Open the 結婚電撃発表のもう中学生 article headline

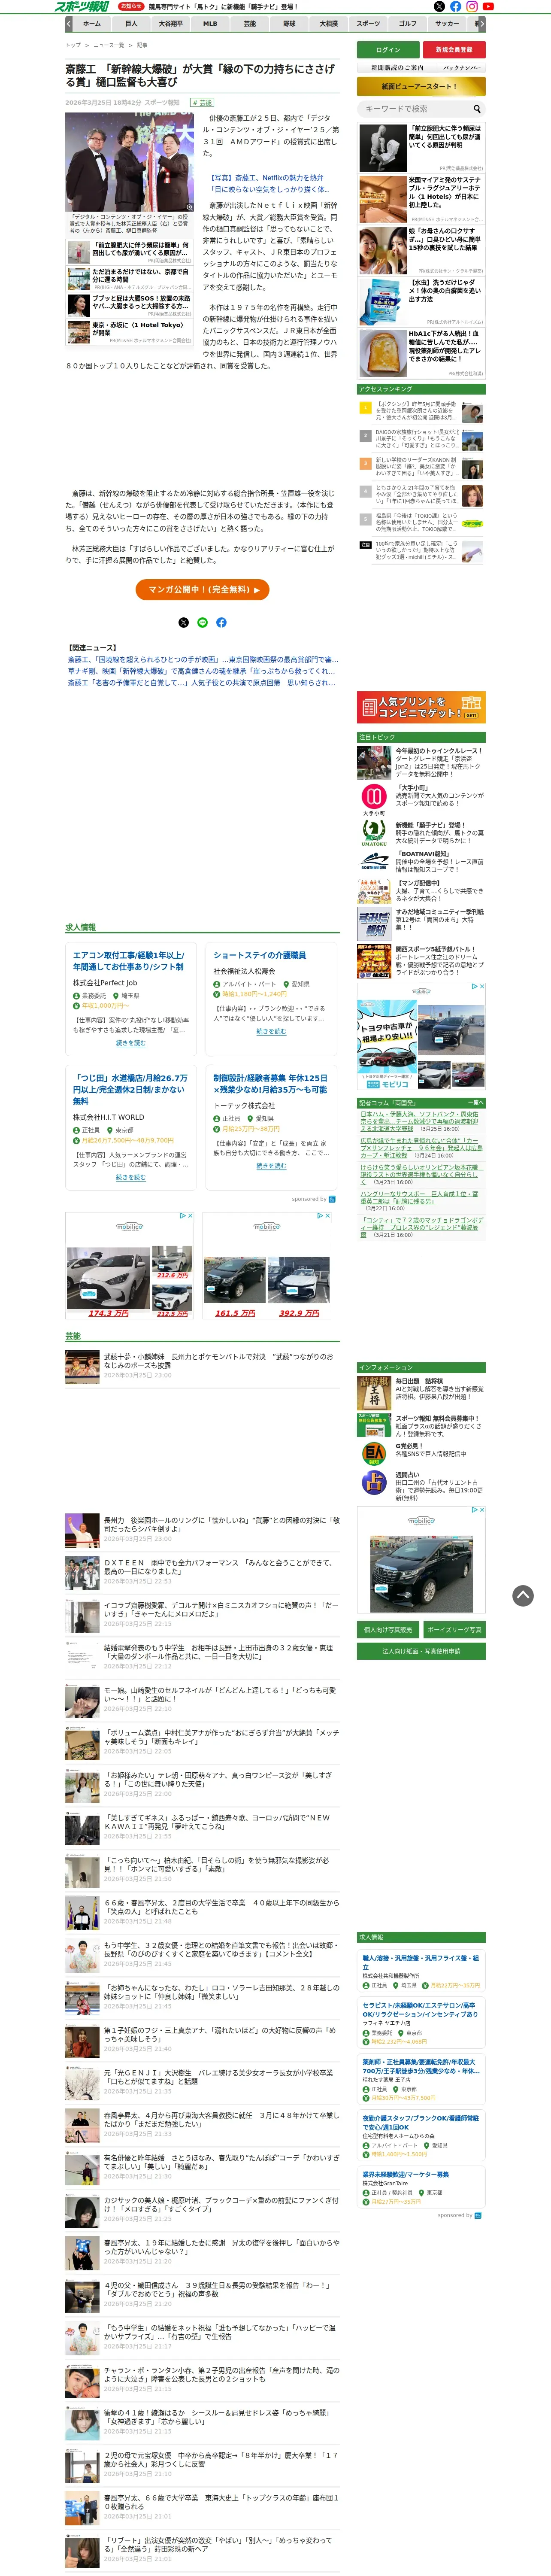(218, 1652)
